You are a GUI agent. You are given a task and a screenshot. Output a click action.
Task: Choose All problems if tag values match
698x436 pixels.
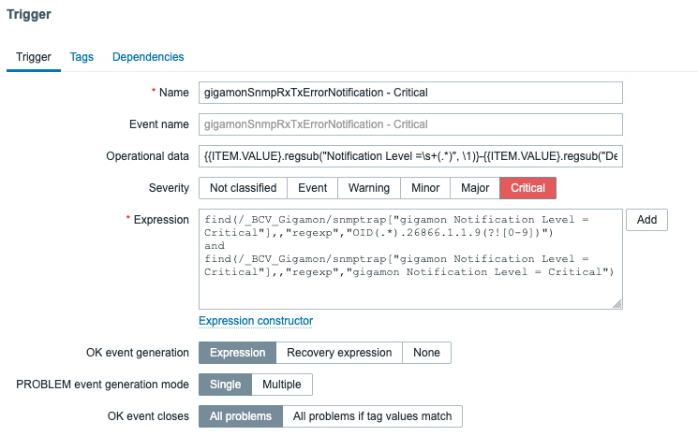tap(372, 416)
